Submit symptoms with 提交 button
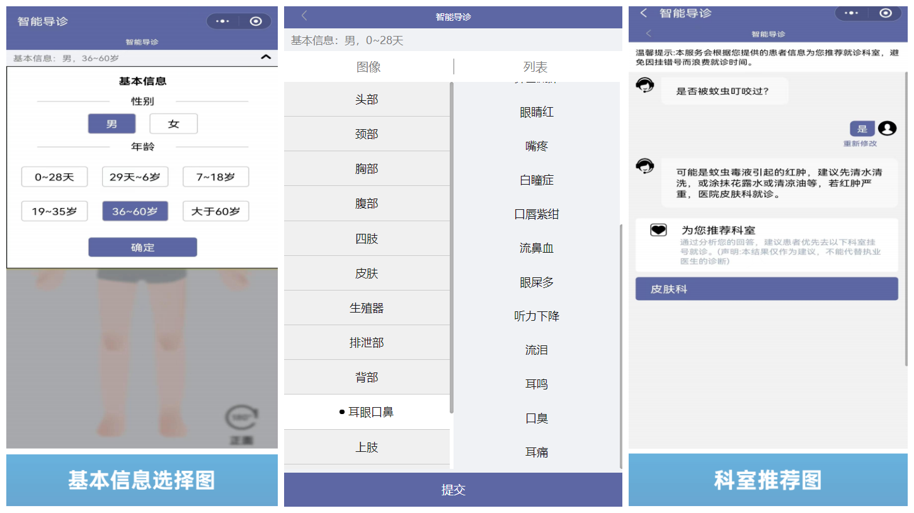Image resolution: width=914 pixels, height=513 pixels. [453, 490]
